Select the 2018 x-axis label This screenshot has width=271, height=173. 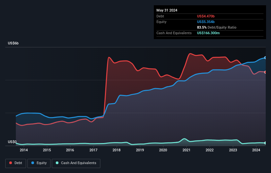pos(117,150)
